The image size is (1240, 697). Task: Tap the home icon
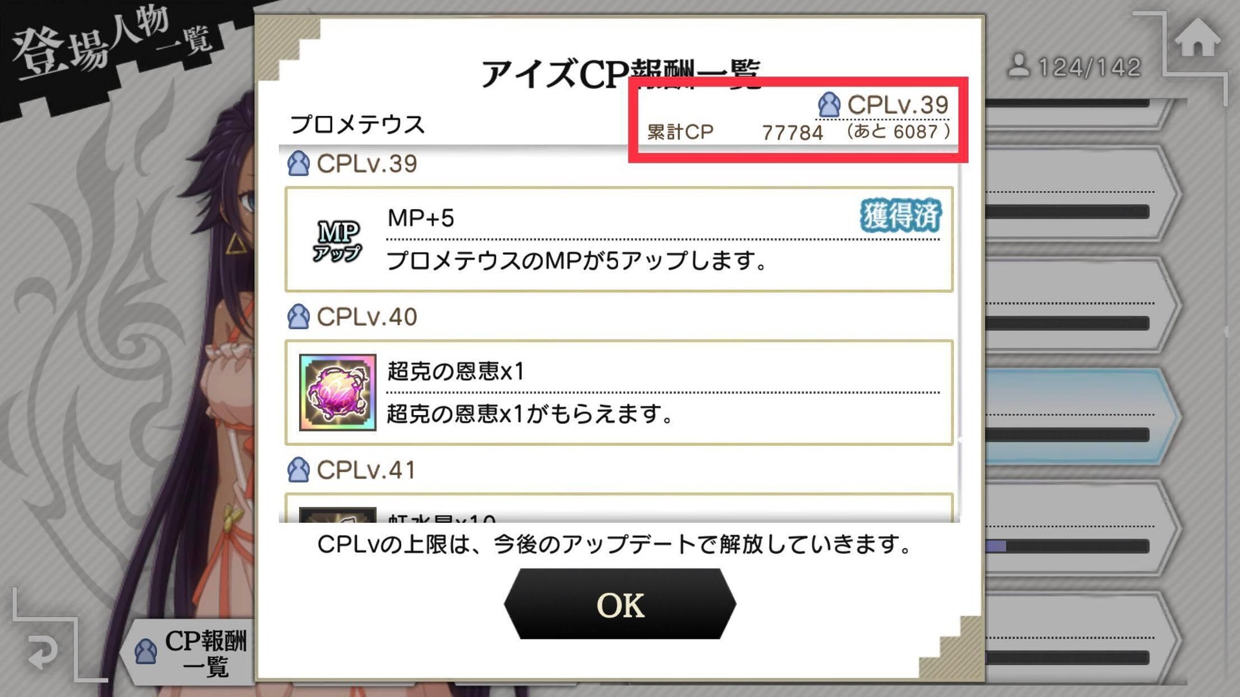click(x=1197, y=38)
